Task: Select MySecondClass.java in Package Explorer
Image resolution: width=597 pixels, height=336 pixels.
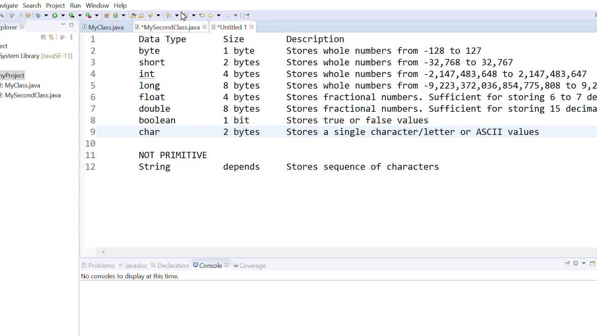Action: (33, 95)
